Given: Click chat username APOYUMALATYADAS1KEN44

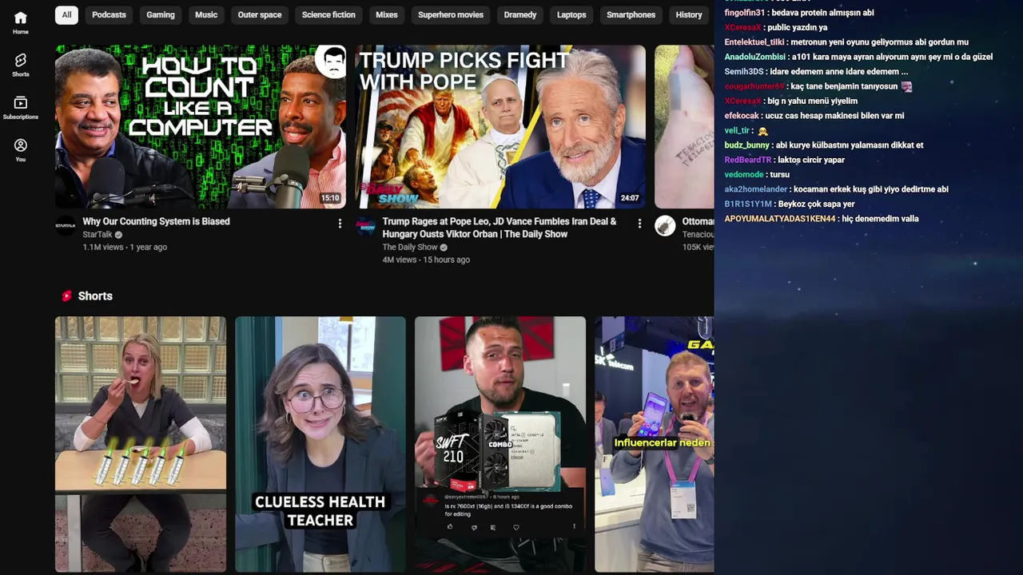Looking at the screenshot, I should [x=779, y=219].
